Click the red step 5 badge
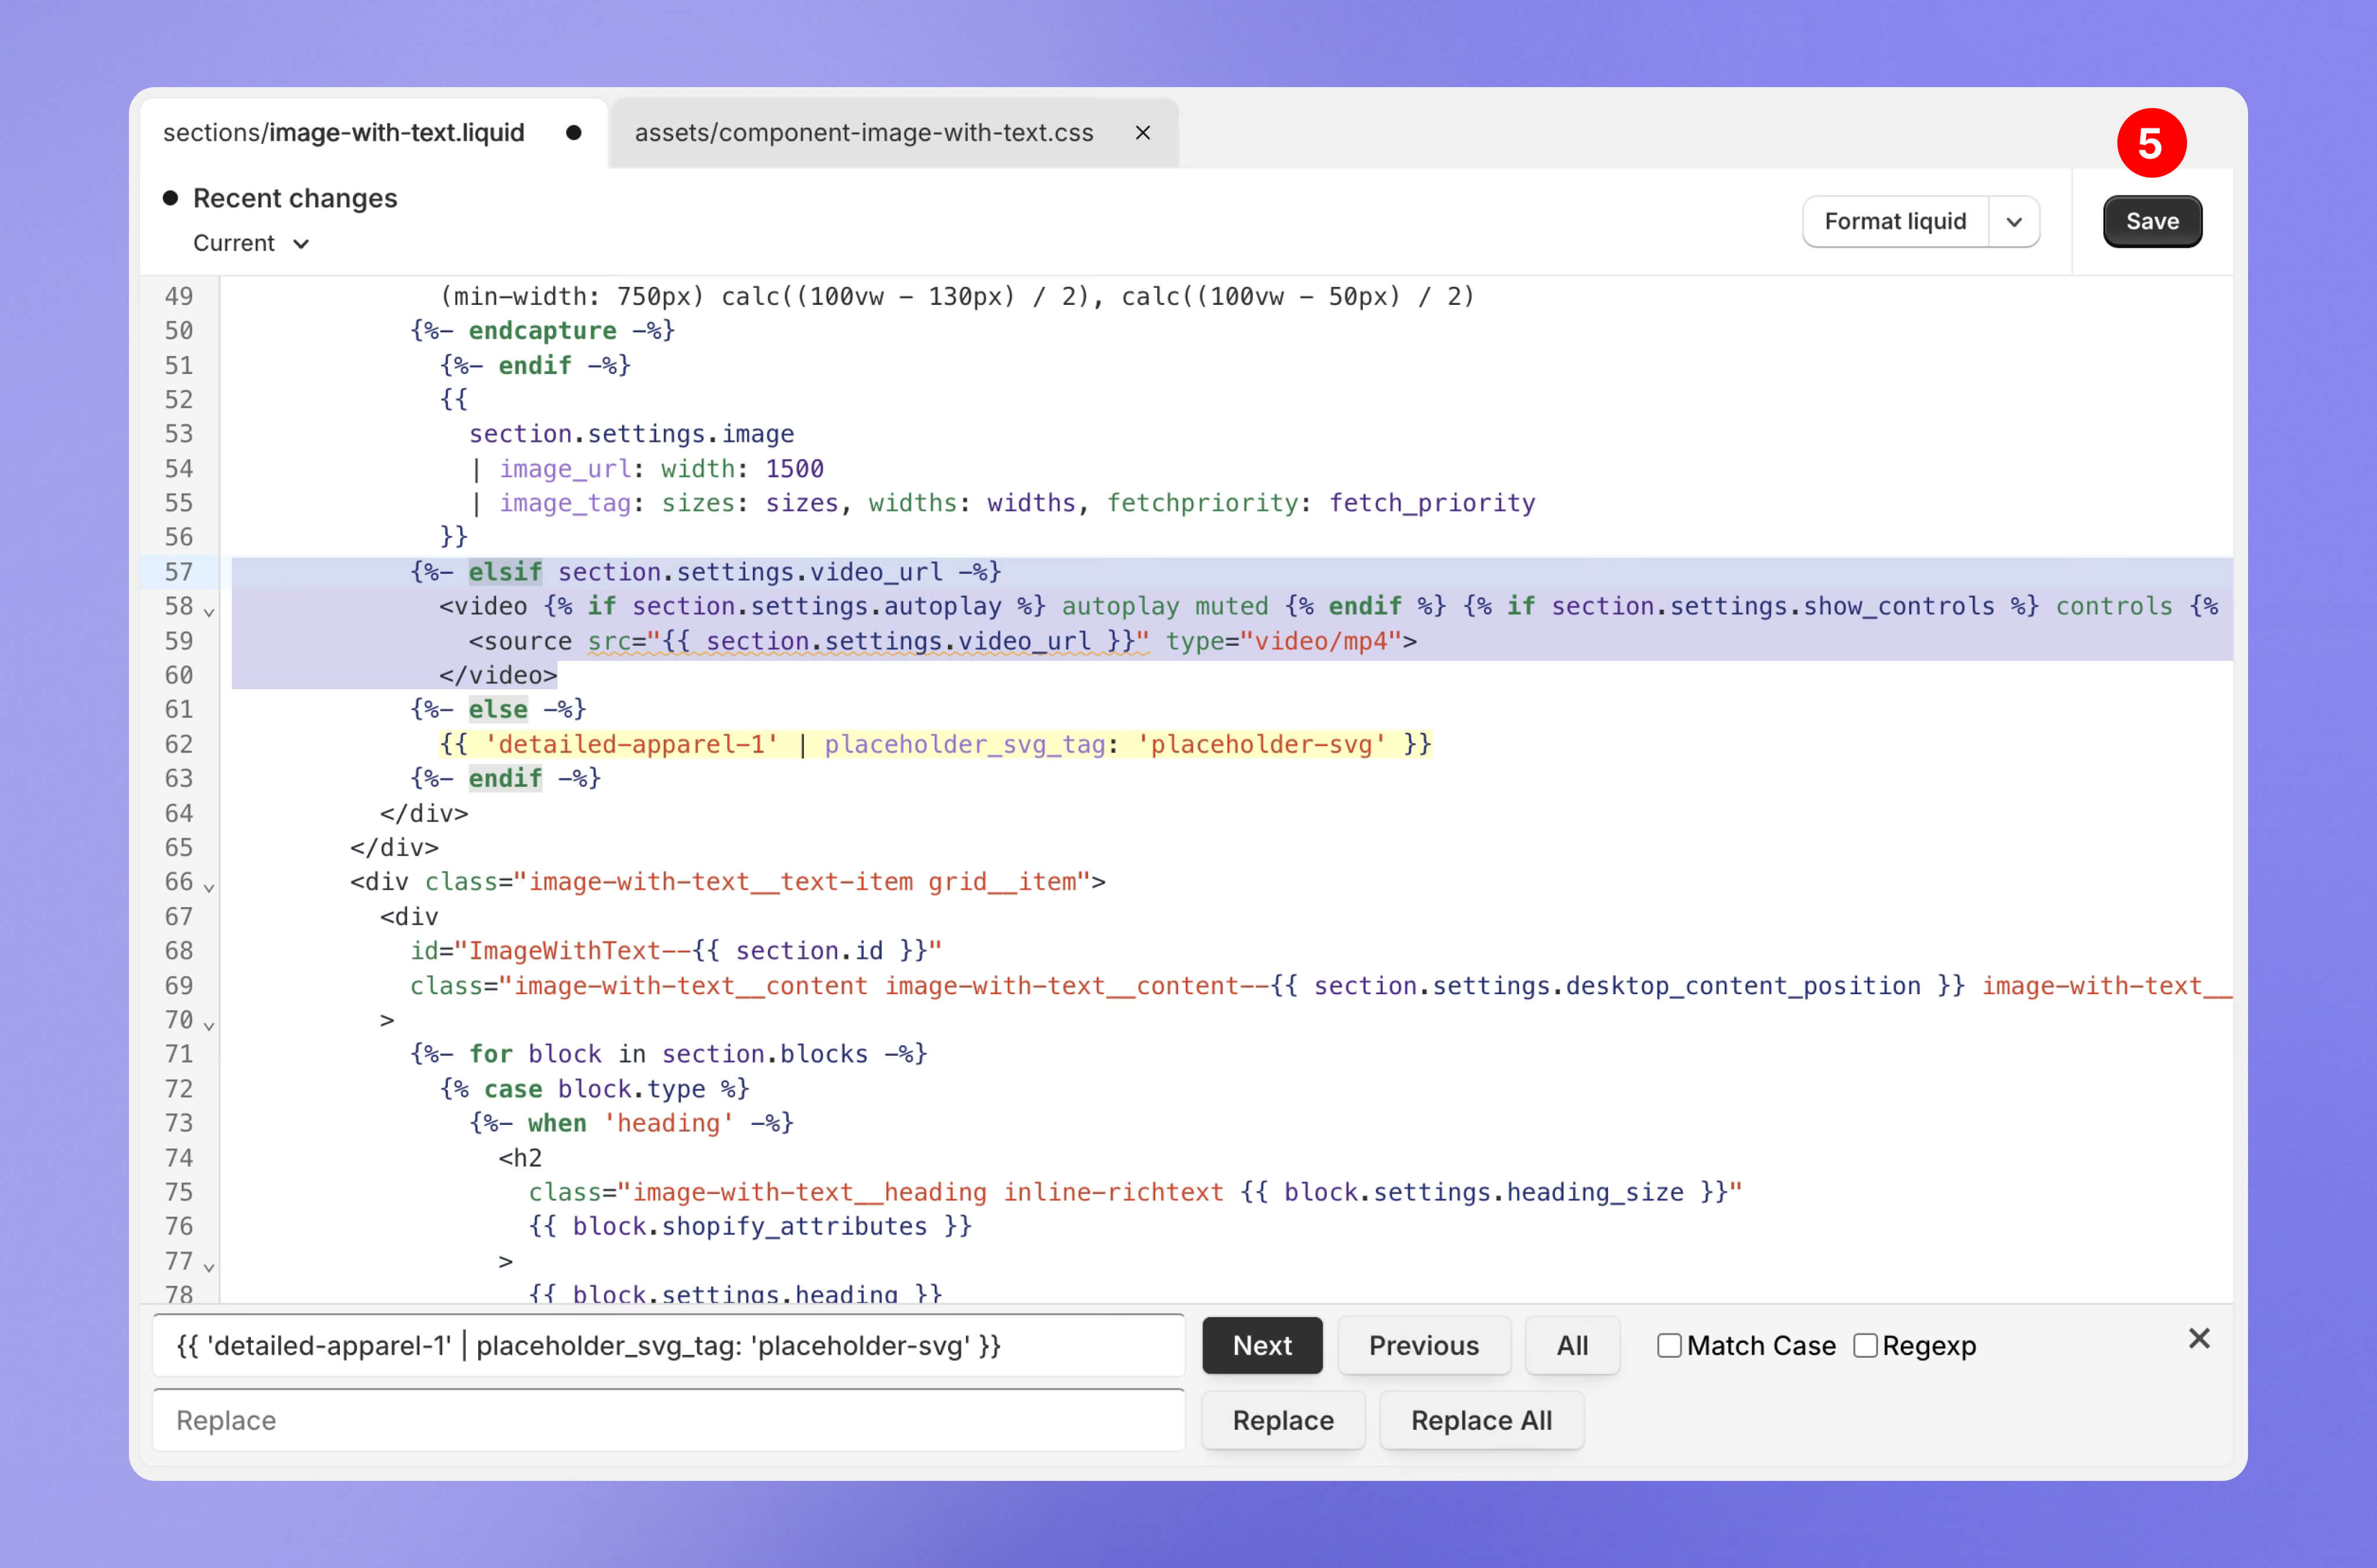2377x1568 pixels. 2151,143
